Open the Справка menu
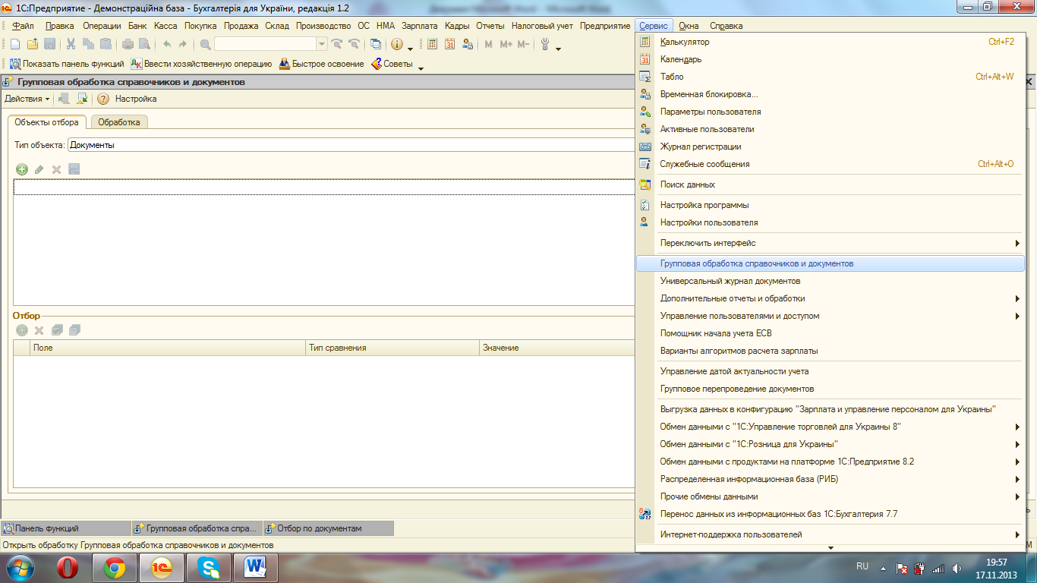 tap(726, 26)
